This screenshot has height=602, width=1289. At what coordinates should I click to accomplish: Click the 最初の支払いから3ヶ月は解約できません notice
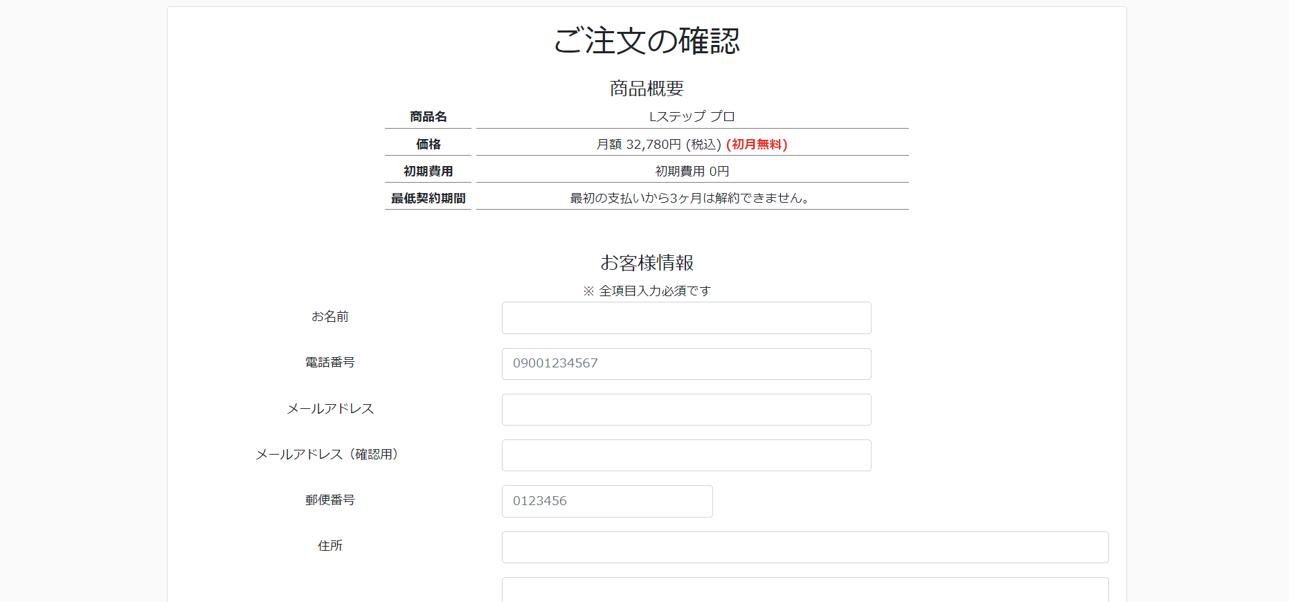pos(690,198)
